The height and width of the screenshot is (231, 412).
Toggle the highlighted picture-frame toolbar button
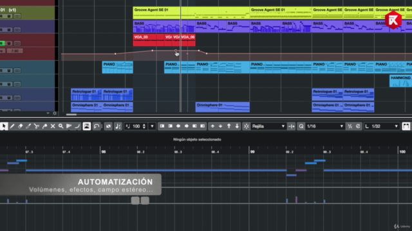[x=87, y=126]
